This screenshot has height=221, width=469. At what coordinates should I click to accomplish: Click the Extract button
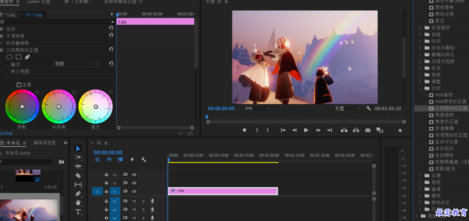[x=356, y=130]
